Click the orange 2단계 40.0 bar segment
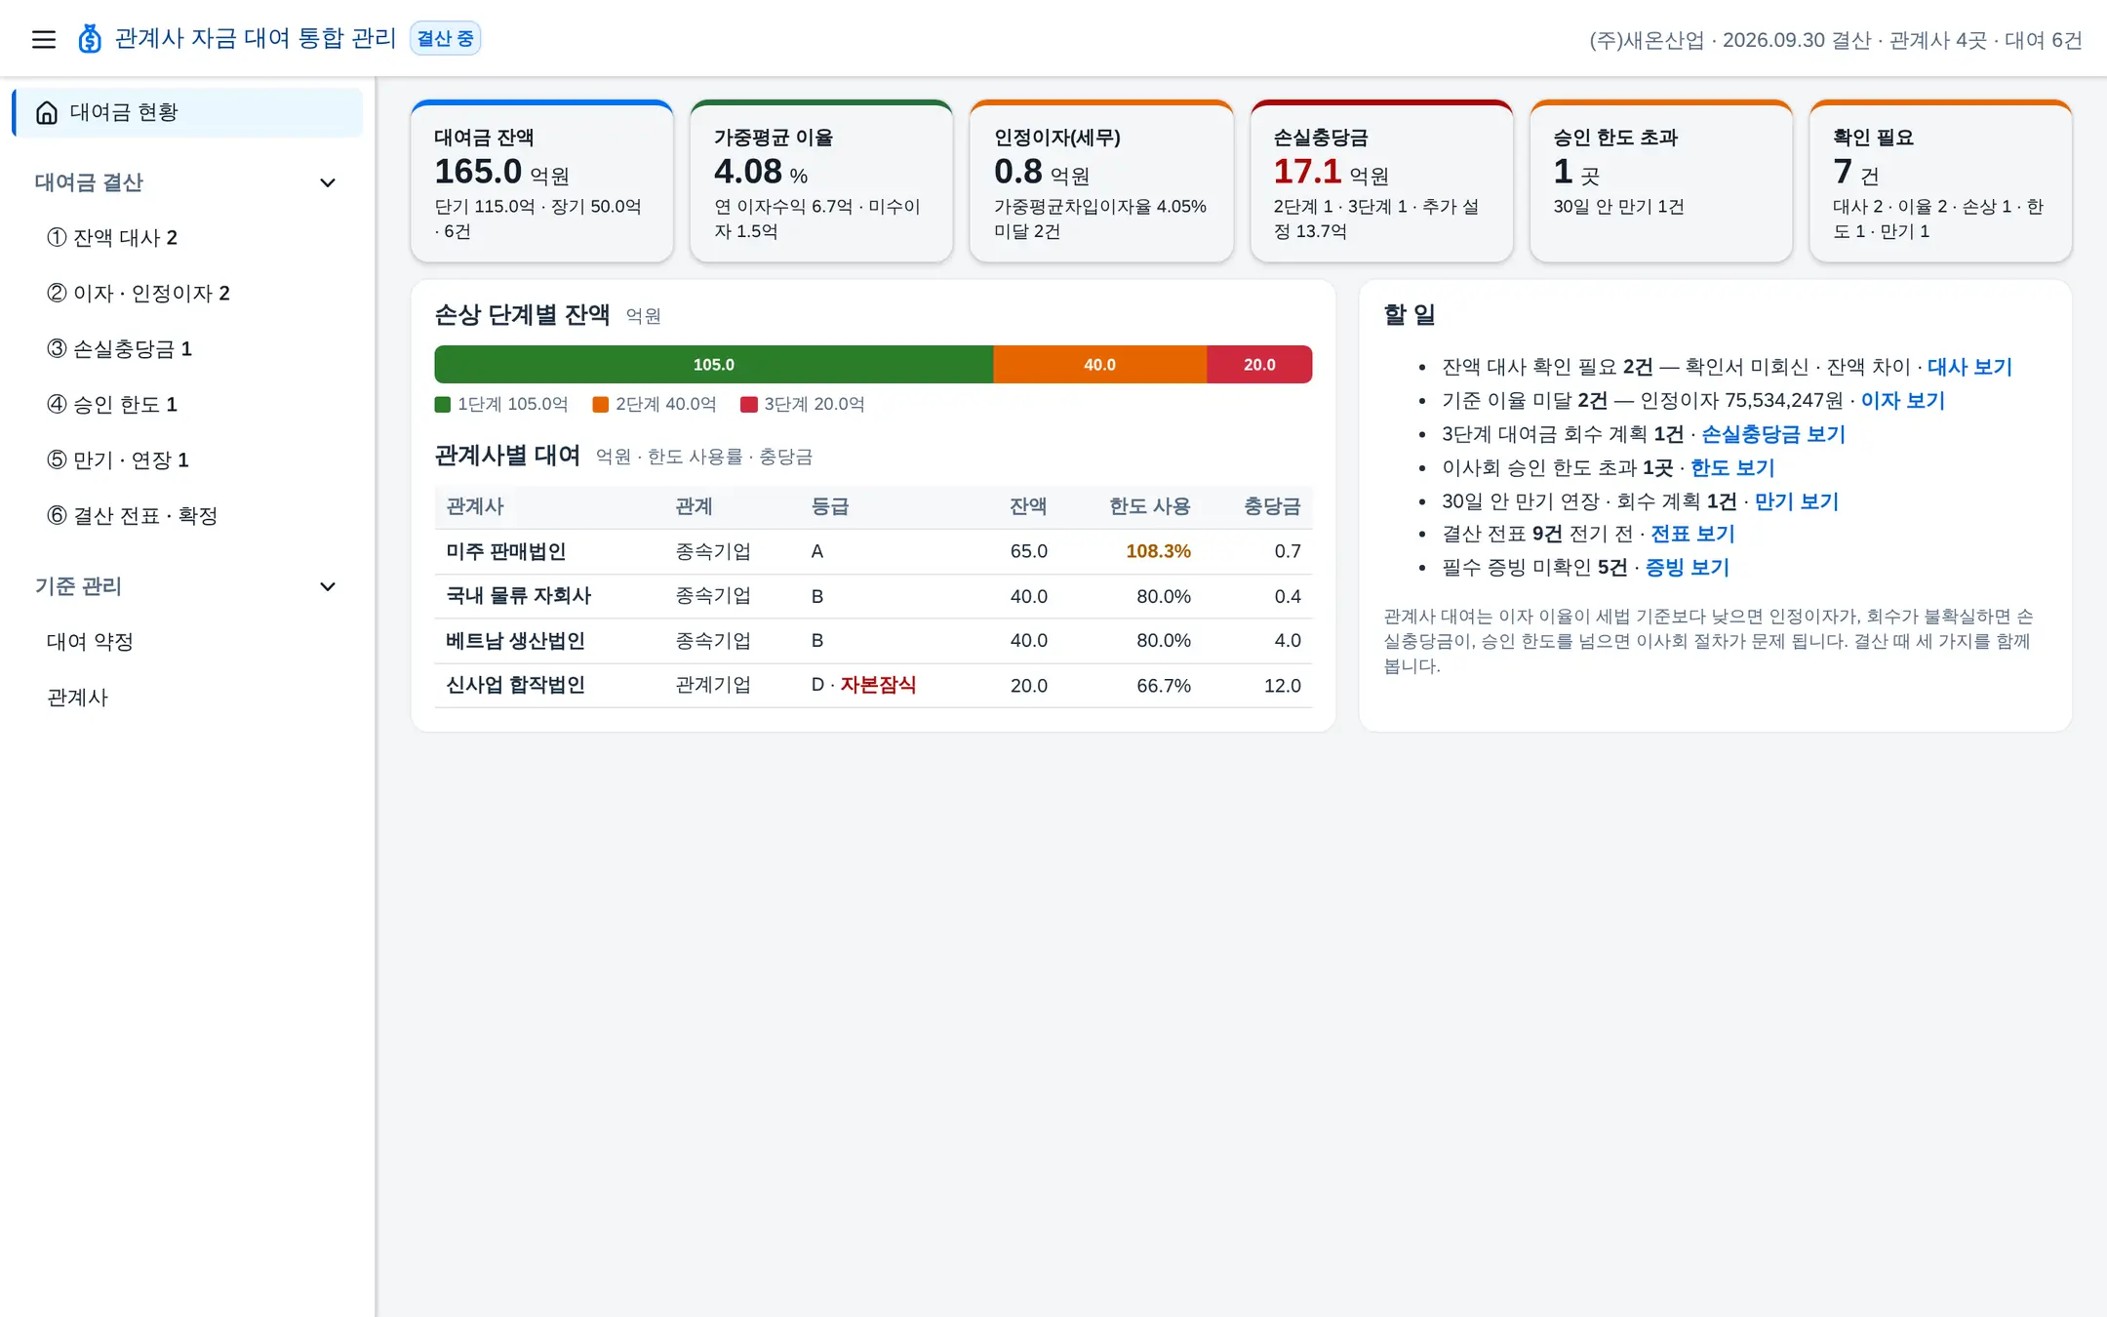2107x1317 pixels. click(x=1099, y=365)
